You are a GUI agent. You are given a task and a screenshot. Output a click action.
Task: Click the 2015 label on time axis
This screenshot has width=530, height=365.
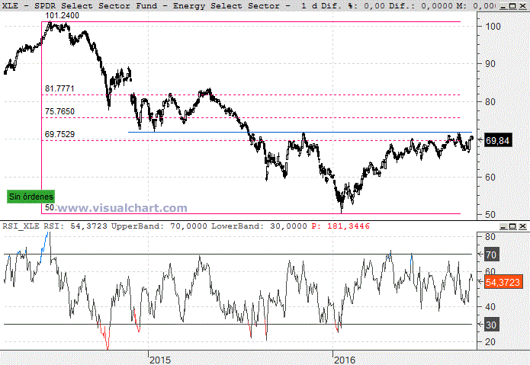click(x=160, y=360)
